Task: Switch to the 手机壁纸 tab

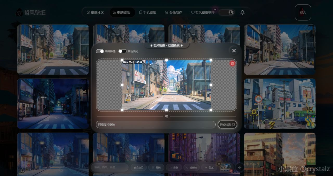Action: coord(148,12)
